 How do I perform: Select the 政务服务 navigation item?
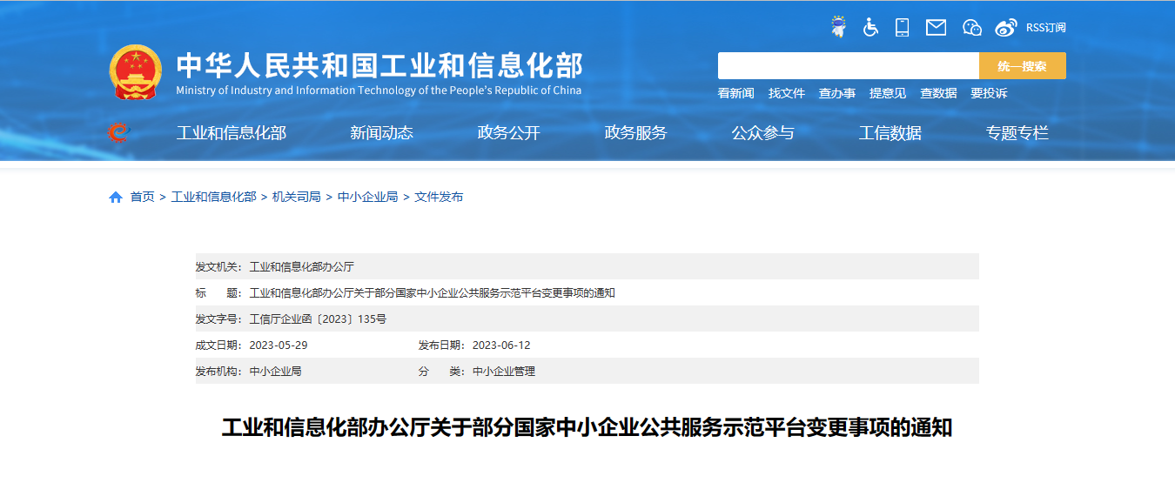click(x=635, y=133)
